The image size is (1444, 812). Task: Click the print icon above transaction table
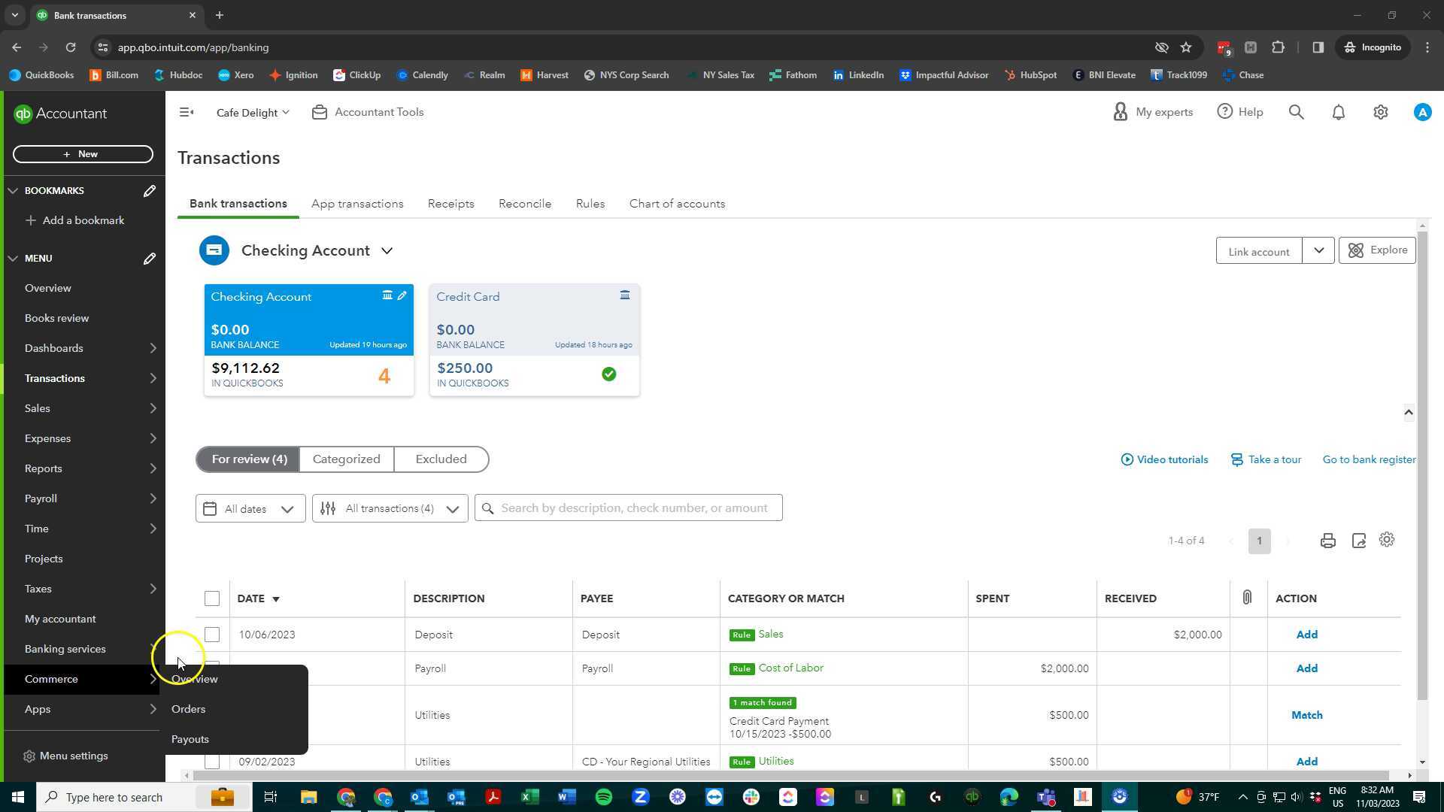click(1327, 541)
